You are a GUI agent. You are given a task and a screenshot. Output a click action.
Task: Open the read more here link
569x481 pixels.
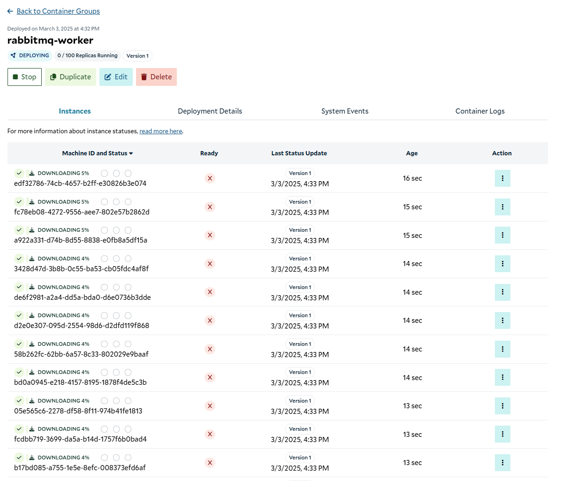click(161, 131)
